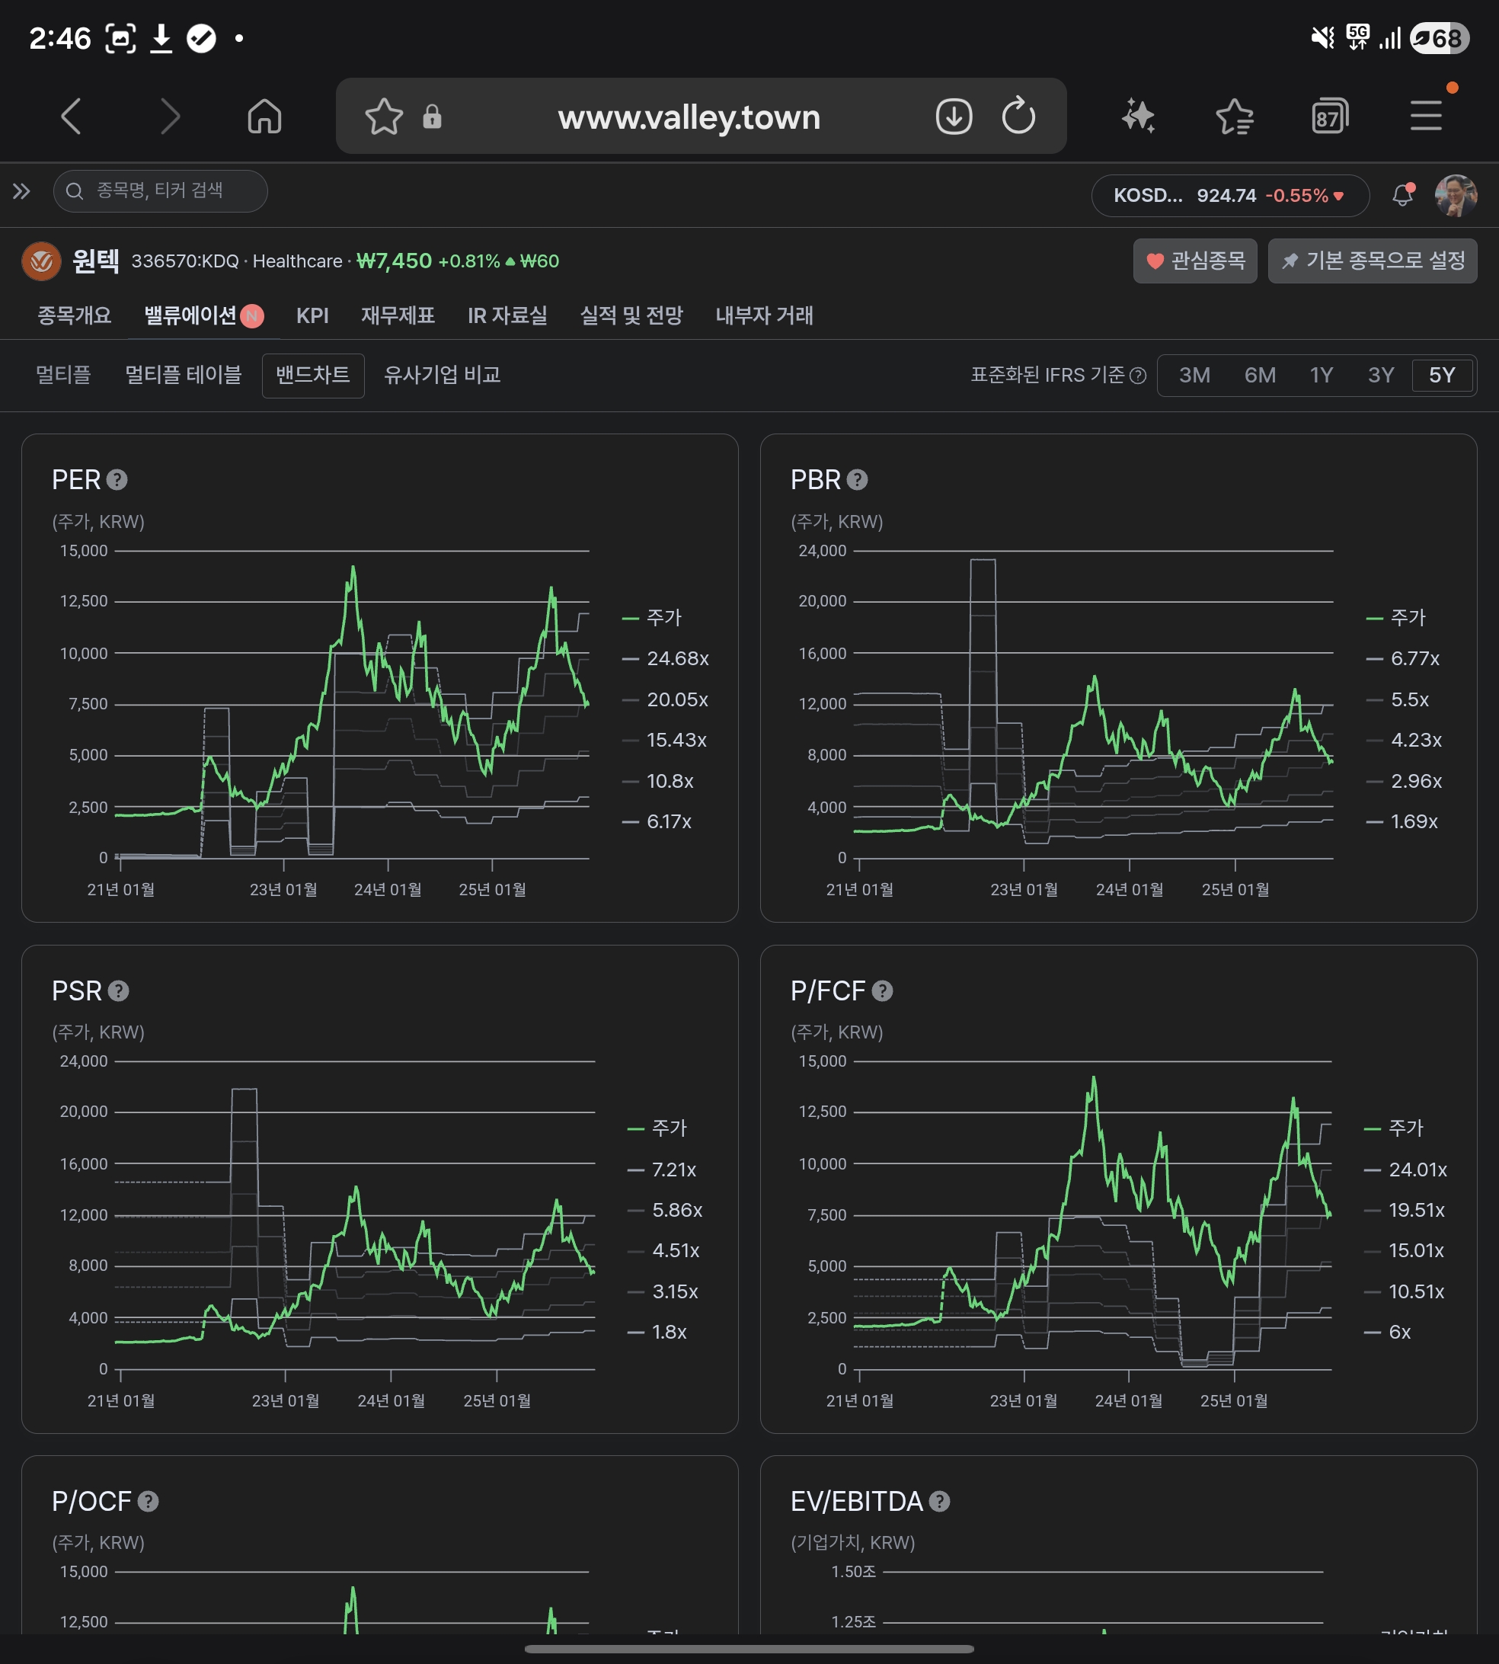
Task: Open the KOSDAQ index ticker dropdown
Action: (1229, 195)
